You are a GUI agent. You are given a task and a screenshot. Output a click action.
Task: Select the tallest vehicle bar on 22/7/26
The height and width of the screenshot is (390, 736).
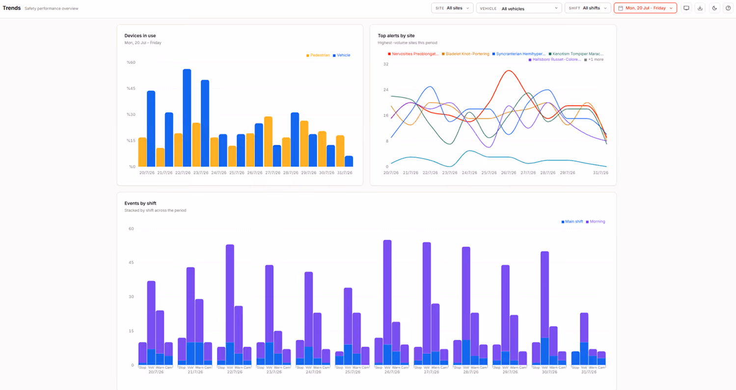187,118
